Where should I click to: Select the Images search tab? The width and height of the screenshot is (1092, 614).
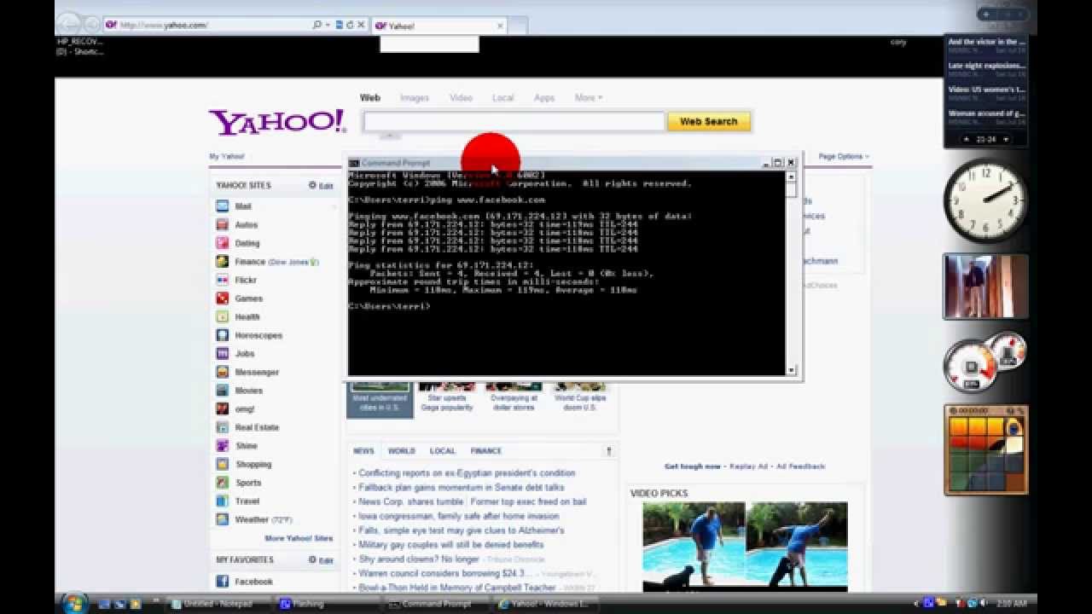pos(415,98)
